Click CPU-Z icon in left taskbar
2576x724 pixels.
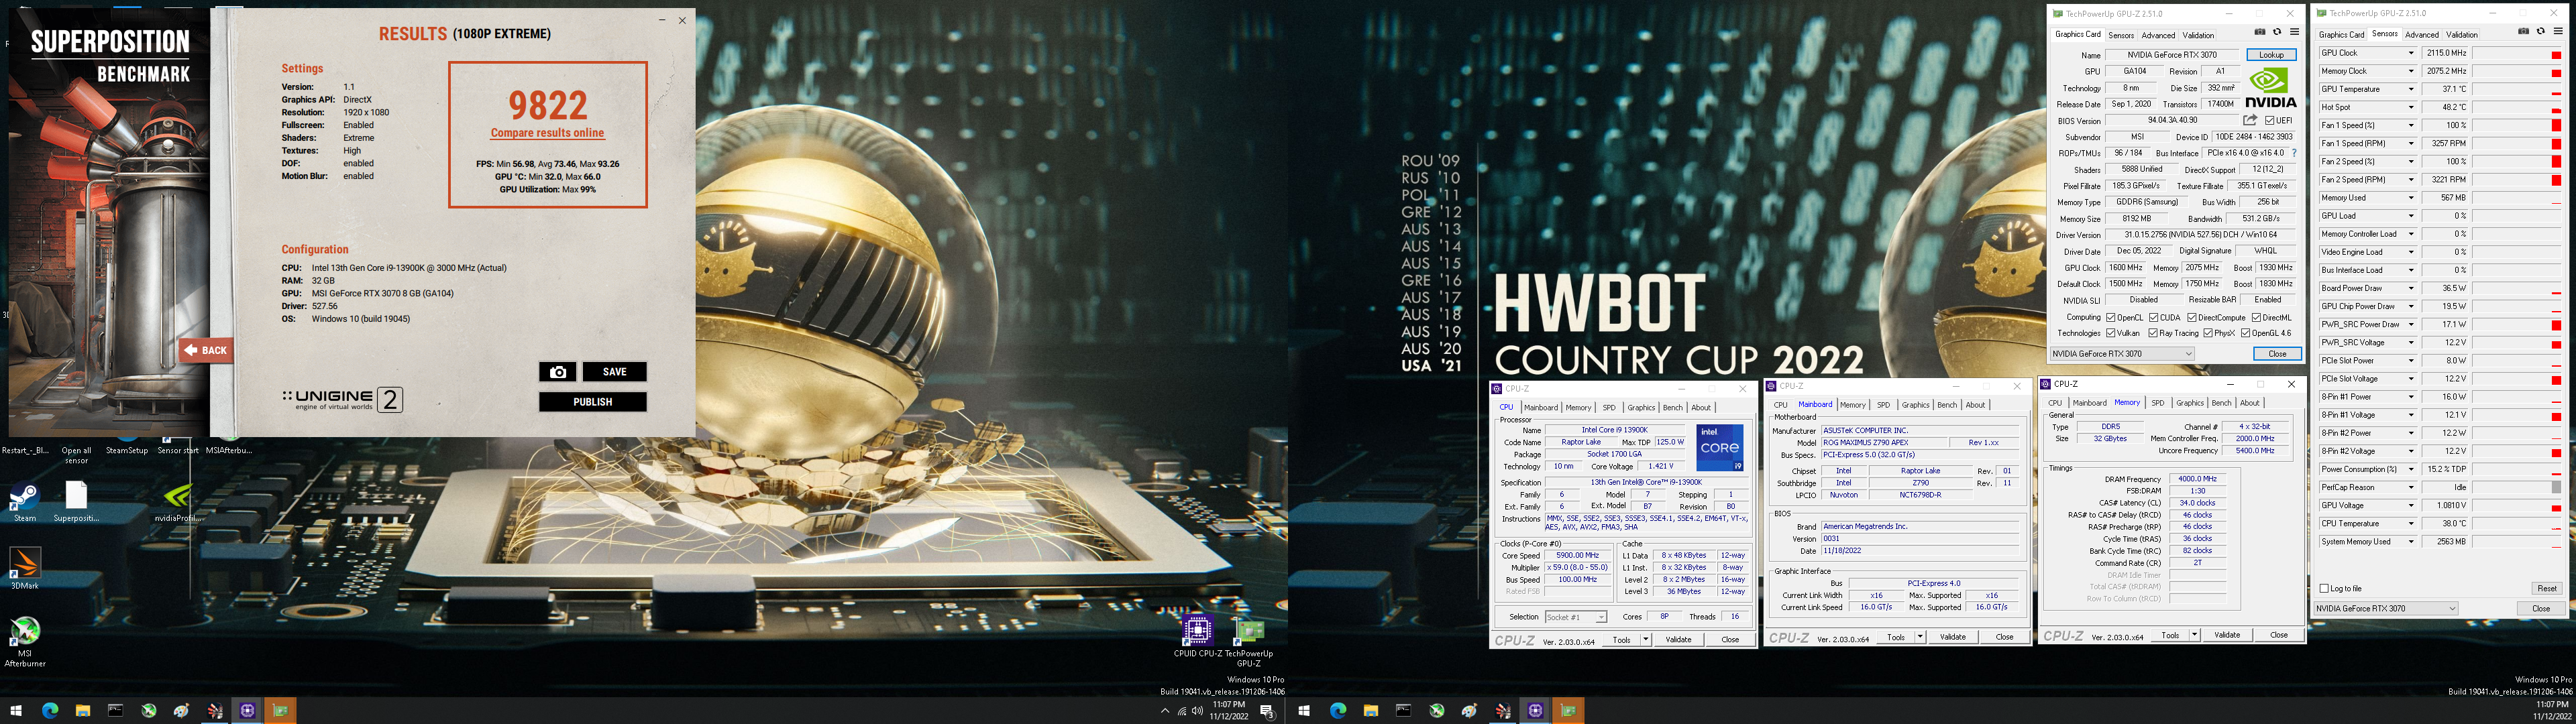[x=247, y=711]
